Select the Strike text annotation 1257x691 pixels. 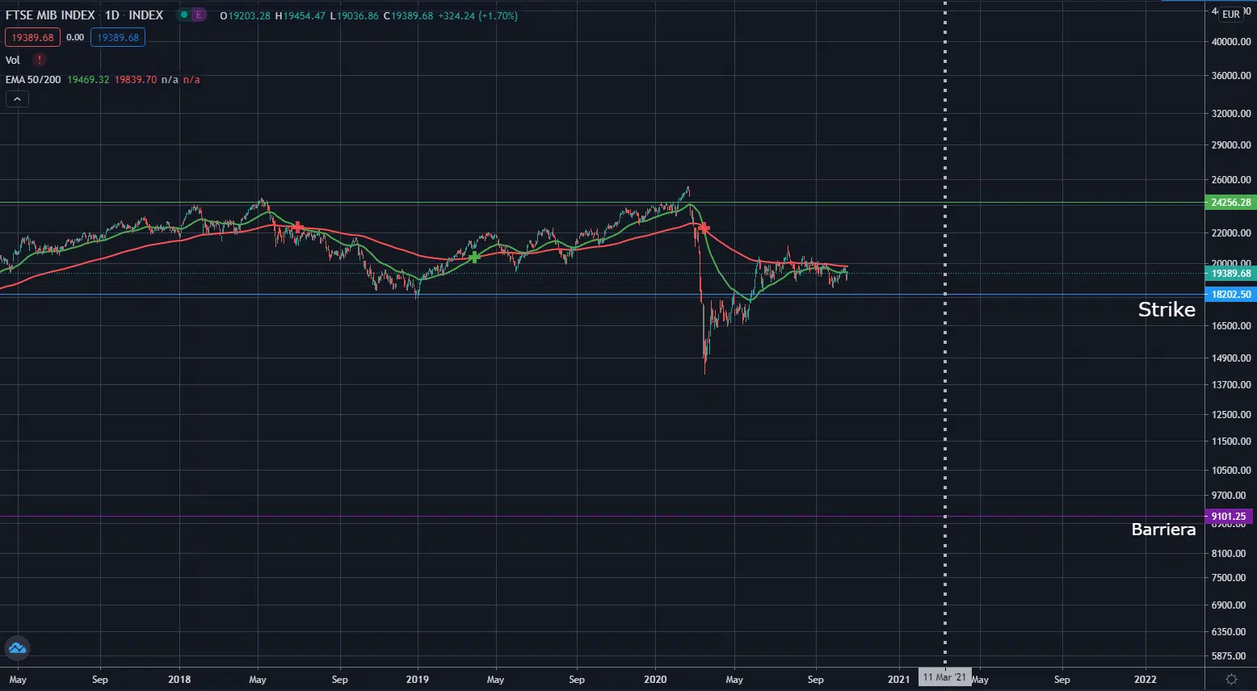(x=1166, y=310)
